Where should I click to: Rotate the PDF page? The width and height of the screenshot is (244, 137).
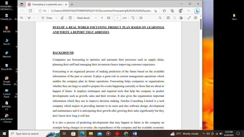(132, 18)
